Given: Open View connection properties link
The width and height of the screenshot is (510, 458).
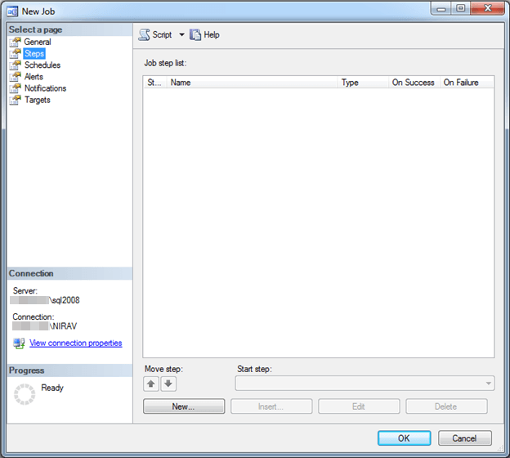Looking at the screenshot, I should click(76, 343).
